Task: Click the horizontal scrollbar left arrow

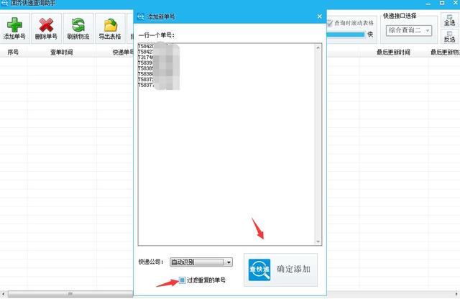Action: click(x=3, y=294)
